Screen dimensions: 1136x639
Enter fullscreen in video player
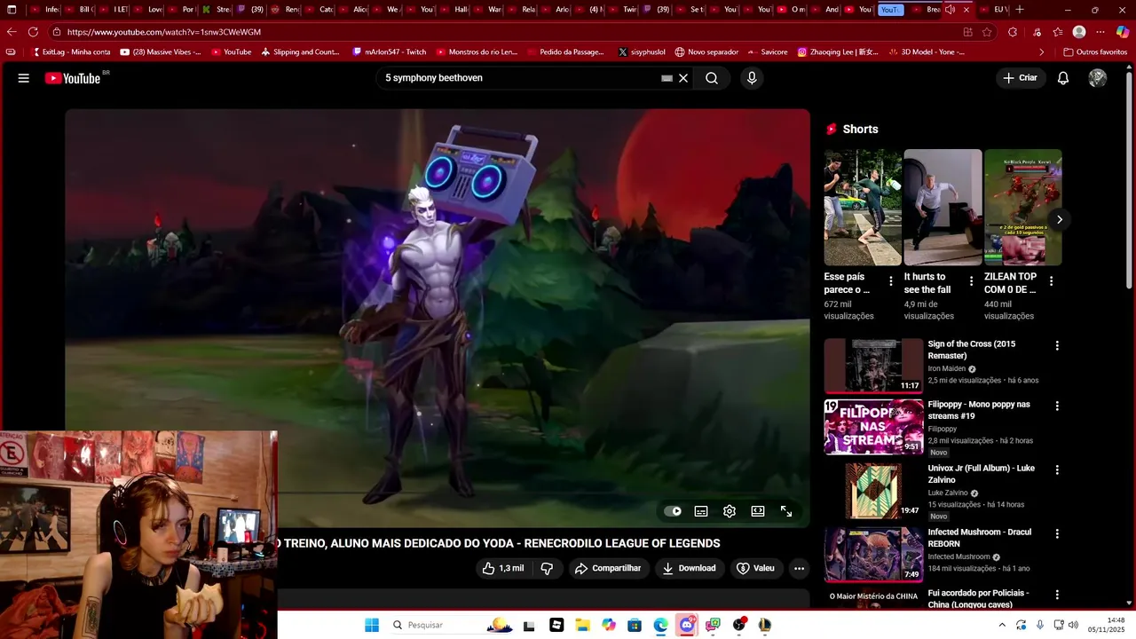click(x=786, y=511)
